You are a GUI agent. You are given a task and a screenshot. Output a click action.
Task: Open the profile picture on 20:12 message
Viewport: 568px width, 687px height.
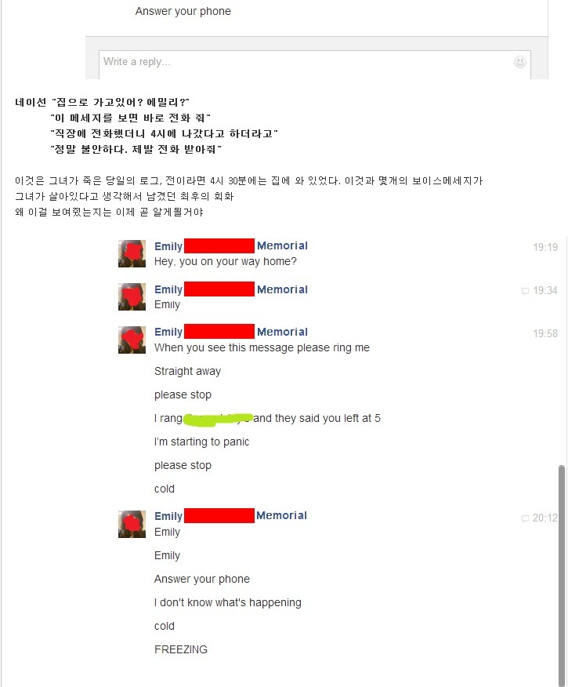click(132, 524)
